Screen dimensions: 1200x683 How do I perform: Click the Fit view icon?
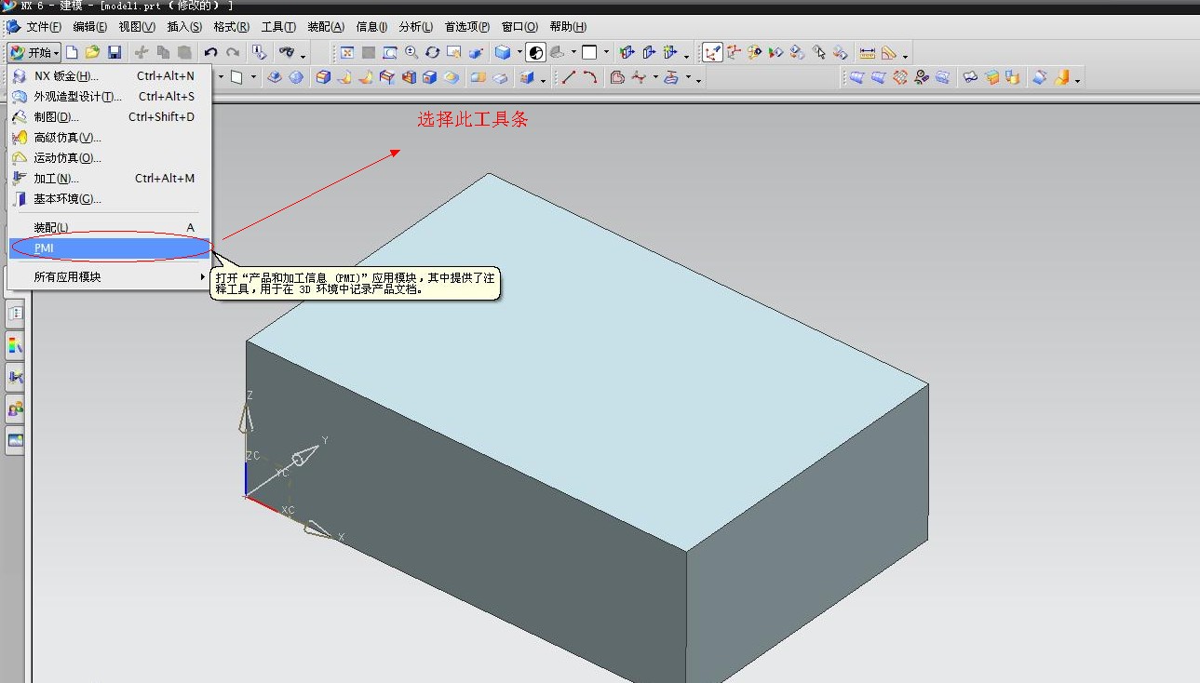[x=347, y=52]
